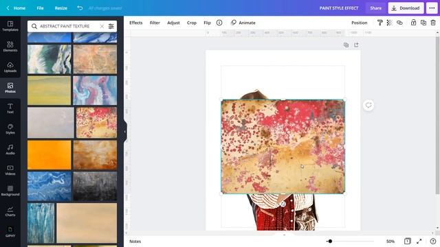Click the duplicate element icon
Screen dimensions: 440x247
pyautogui.click(x=423, y=23)
